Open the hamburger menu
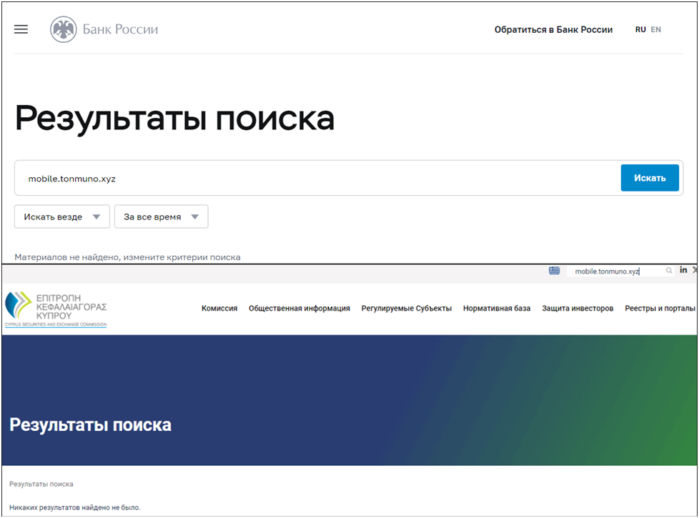699x518 pixels. click(x=21, y=29)
